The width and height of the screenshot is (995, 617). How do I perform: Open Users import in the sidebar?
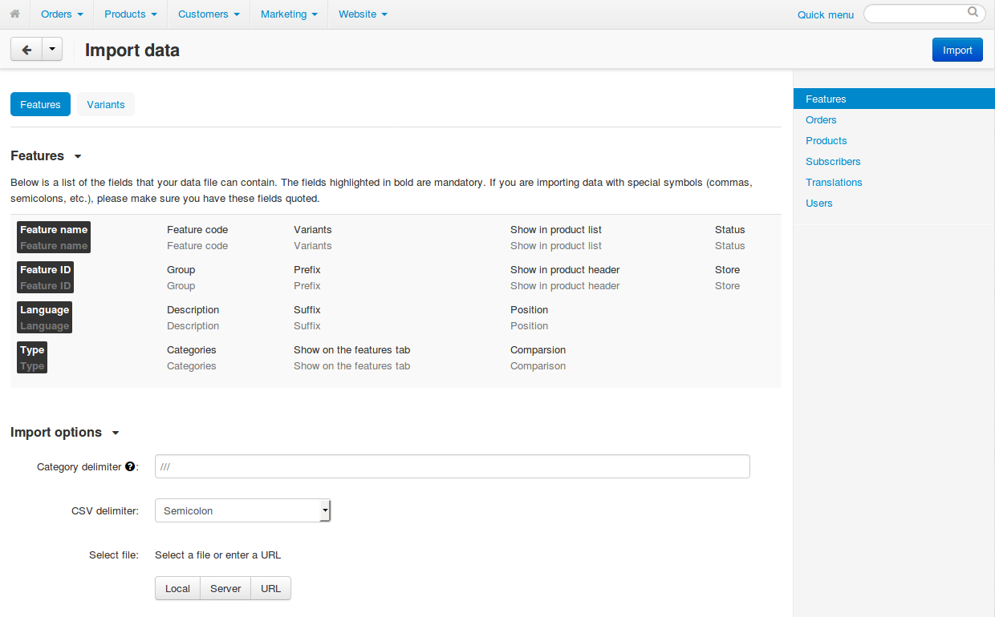(x=819, y=203)
